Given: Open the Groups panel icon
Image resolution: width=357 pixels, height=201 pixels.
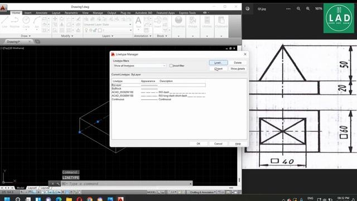Looking at the screenshot, I should (192, 22).
